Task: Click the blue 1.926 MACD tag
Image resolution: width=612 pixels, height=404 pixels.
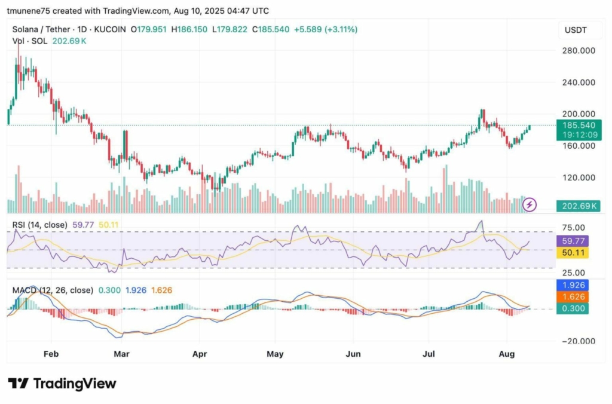Action: [573, 285]
